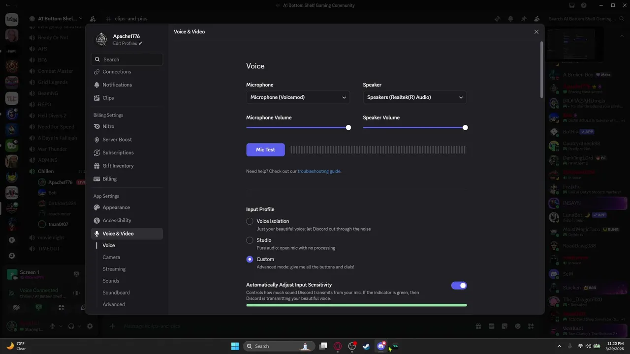The width and height of the screenshot is (630, 354).
Task: Click the turn on camera icon in voice panel
Action: (x=16, y=307)
